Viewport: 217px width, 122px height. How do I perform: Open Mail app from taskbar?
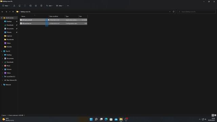point(116,119)
